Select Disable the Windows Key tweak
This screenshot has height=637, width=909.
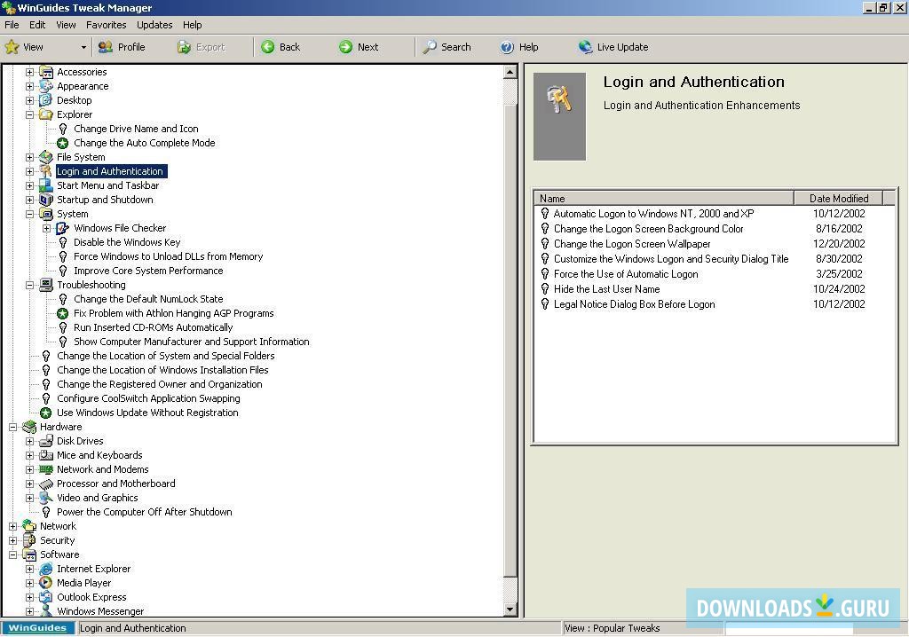127,242
